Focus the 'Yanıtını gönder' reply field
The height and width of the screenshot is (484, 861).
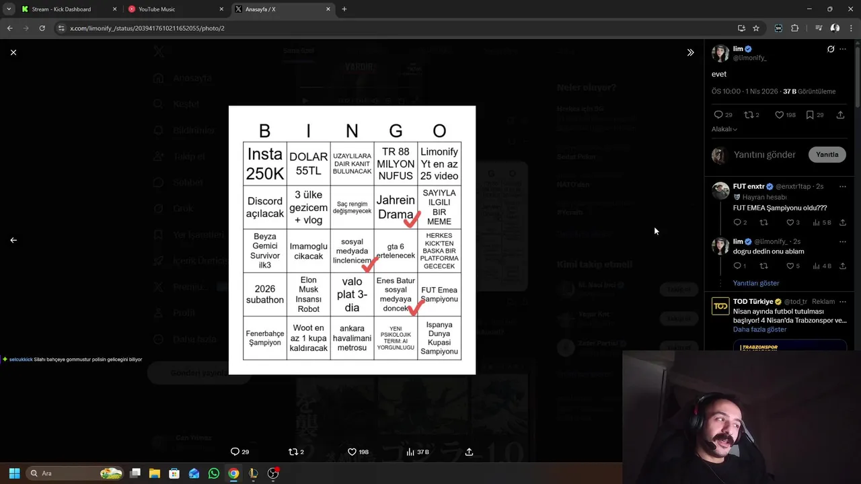point(764,155)
